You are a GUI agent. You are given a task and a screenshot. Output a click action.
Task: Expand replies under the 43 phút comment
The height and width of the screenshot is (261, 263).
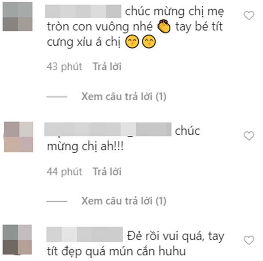[124, 97]
